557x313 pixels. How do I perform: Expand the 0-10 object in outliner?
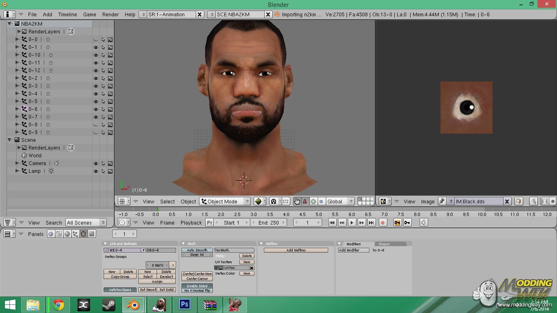click(x=17, y=55)
